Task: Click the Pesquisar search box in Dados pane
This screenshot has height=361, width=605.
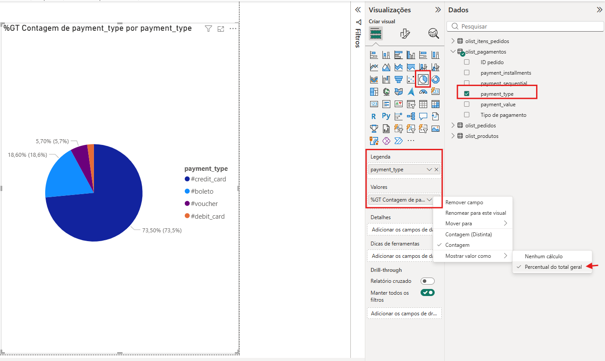Action: [x=525, y=26]
